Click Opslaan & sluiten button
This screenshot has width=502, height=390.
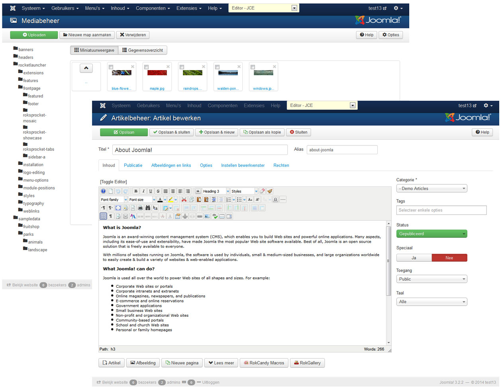tap(172, 132)
